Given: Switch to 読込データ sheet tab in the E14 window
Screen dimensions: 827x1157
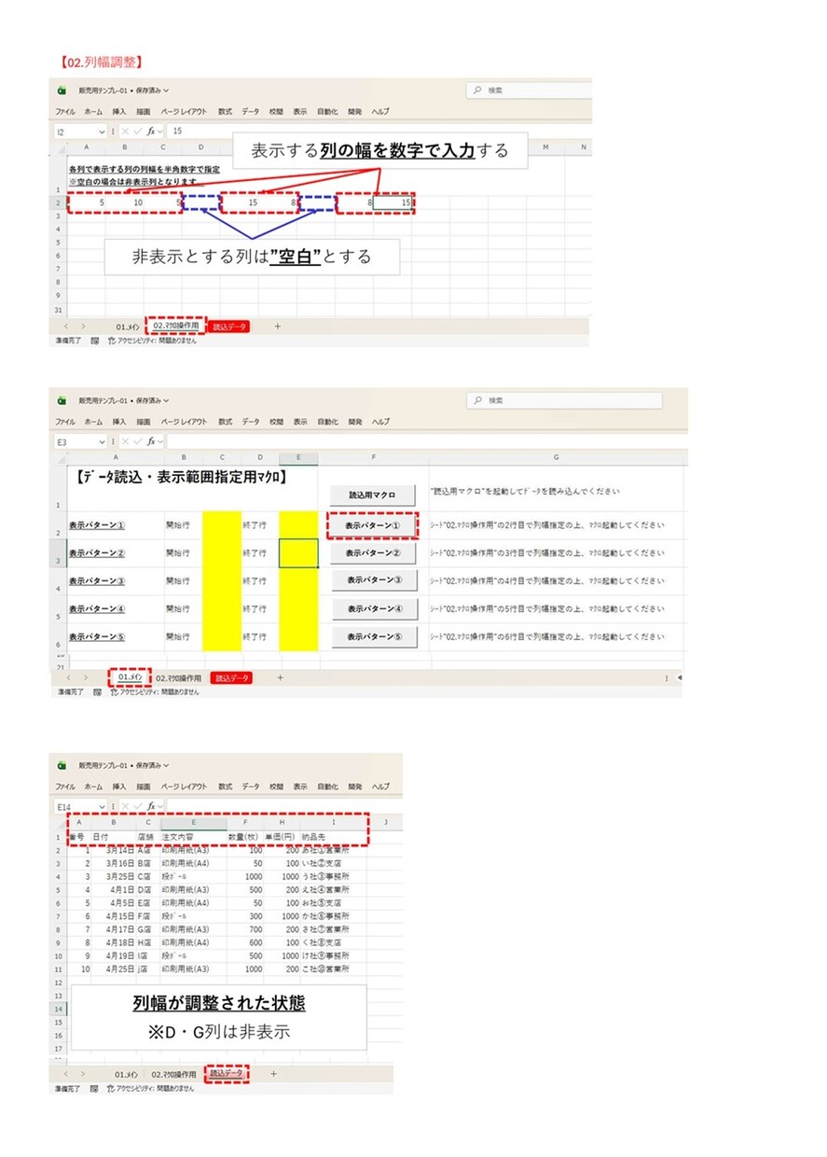Looking at the screenshot, I should pos(227,1074).
